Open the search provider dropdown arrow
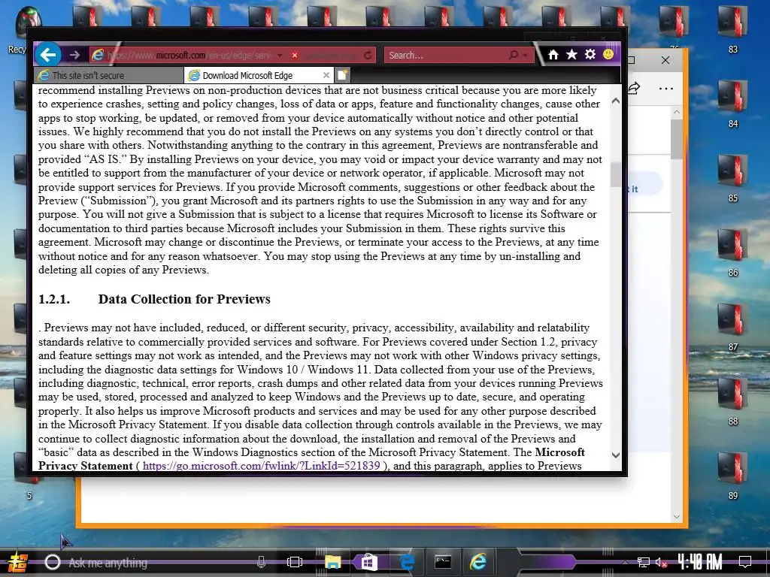The image size is (770, 577). click(x=526, y=56)
